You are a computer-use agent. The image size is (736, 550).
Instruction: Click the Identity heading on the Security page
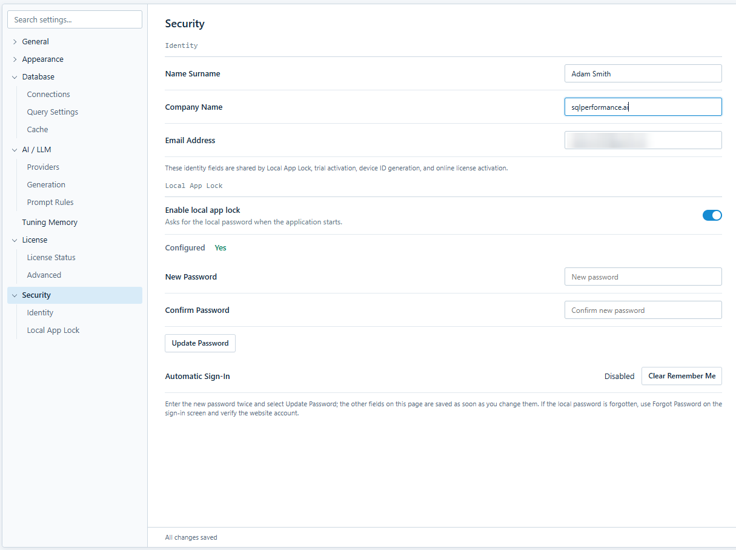point(181,45)
